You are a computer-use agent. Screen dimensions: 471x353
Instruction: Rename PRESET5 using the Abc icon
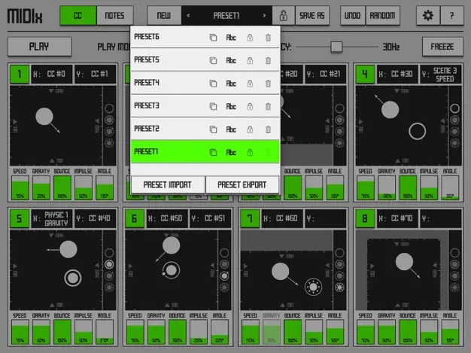[x=231, y=60]
